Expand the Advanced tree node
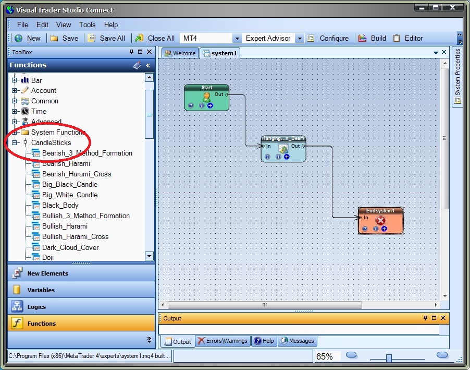 pyautogui.click(x=14, y=122)
